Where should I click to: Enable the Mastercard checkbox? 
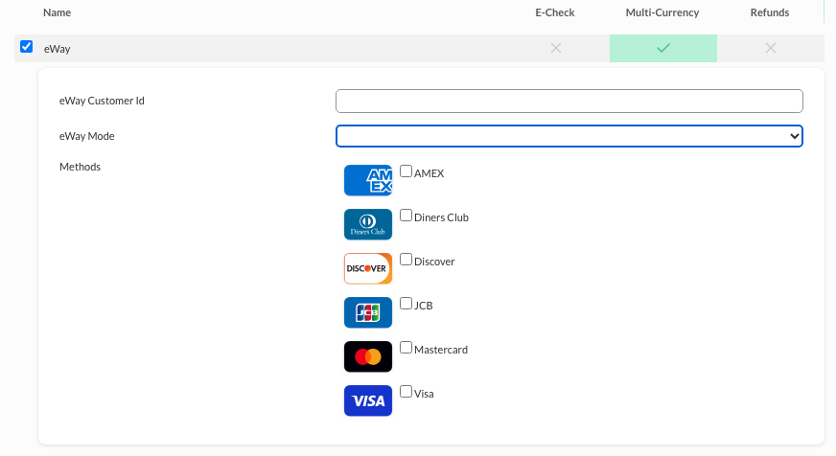tap(406, 348)
